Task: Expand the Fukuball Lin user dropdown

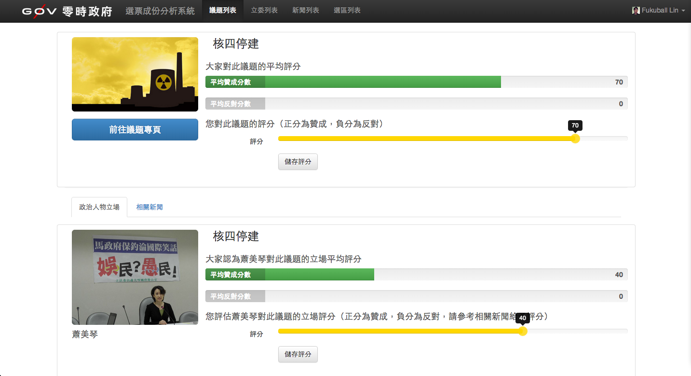Action: coord(659,11)
